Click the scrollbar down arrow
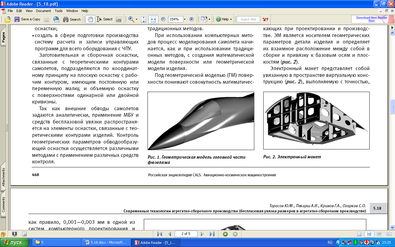 (393, 227)
